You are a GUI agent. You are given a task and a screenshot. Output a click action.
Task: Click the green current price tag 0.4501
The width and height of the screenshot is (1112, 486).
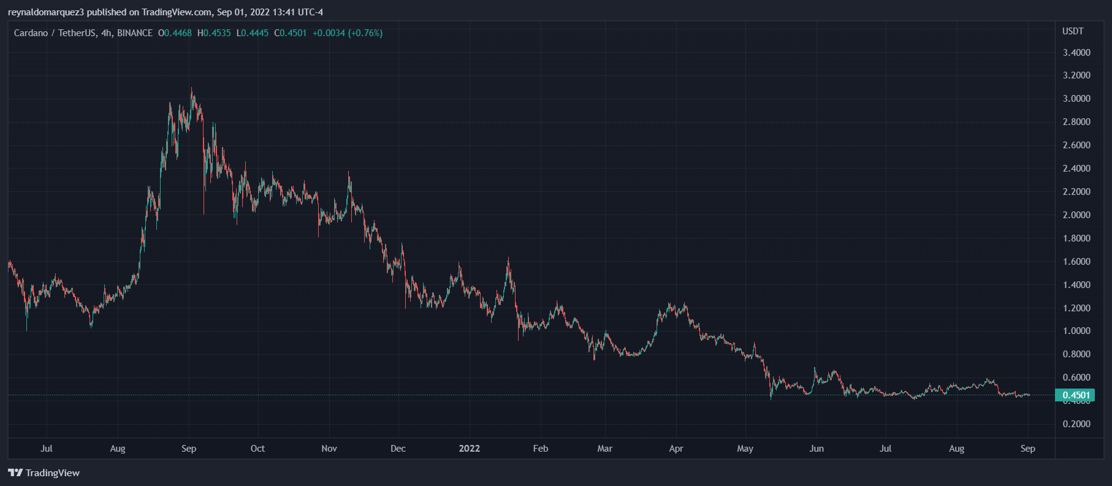(x=1075, y=395)
